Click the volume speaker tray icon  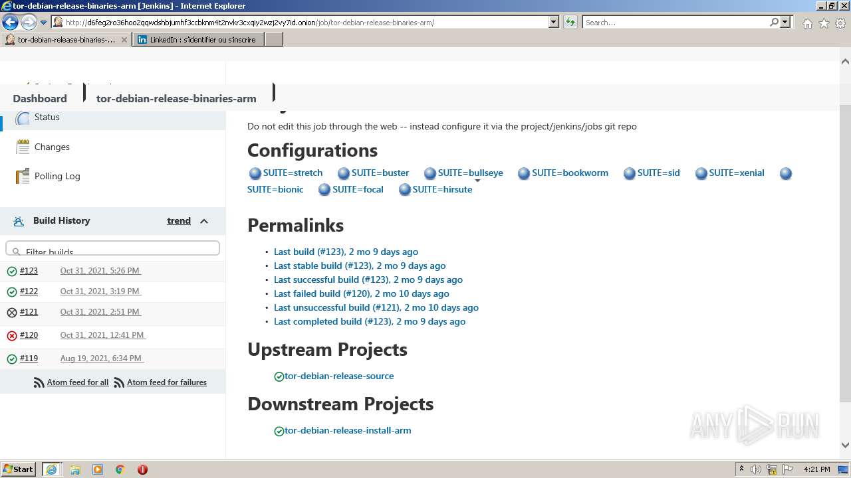pos(756,469)
